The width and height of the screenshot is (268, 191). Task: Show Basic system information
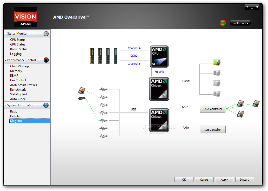[x=14, y=111]
